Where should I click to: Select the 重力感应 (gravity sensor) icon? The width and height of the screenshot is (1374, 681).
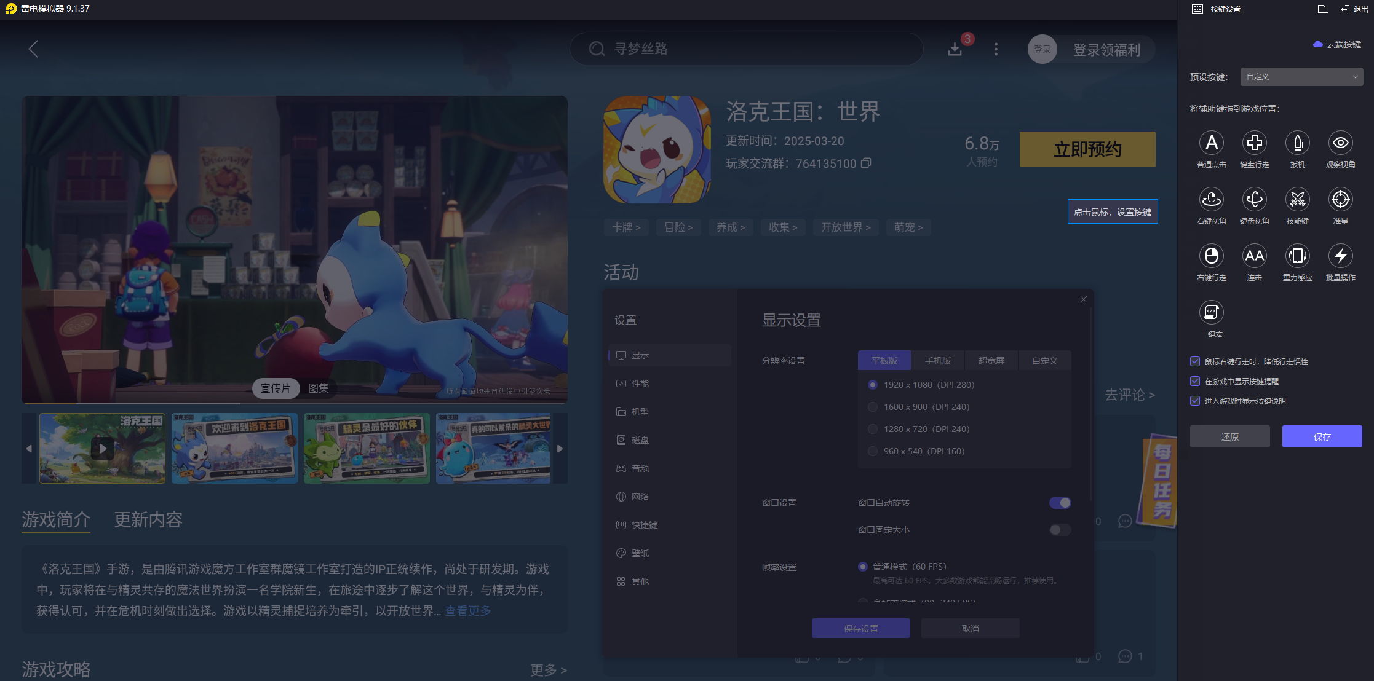coord(1297,256)
